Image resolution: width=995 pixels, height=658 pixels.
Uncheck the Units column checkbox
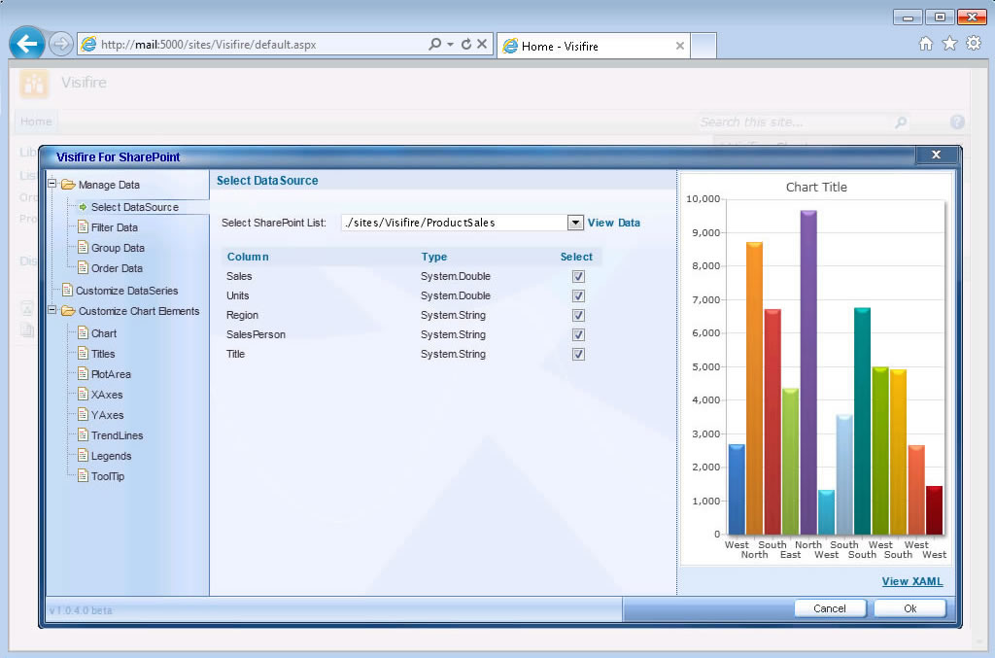click(x=578, y=295)
